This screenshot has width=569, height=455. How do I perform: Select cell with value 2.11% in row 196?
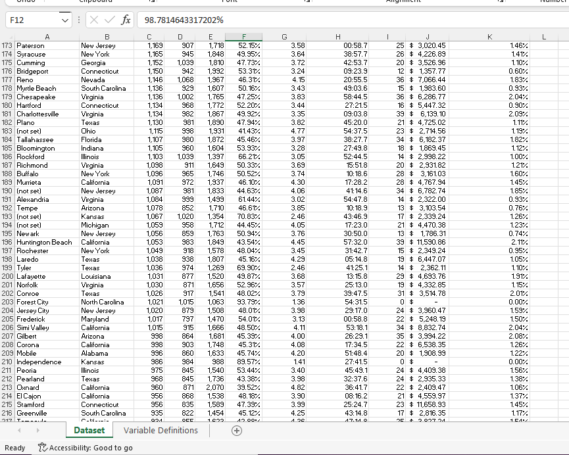[x=489, y=243]
